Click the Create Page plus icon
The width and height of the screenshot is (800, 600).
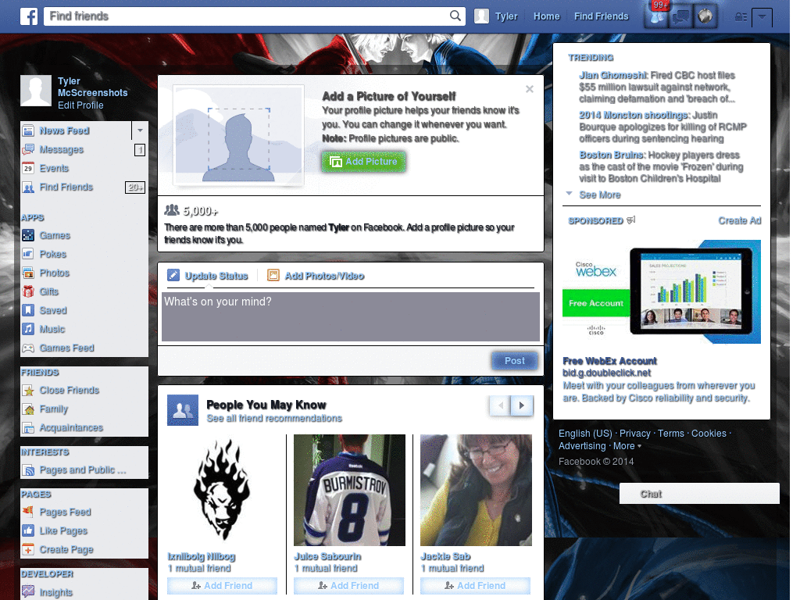[28, 549]
